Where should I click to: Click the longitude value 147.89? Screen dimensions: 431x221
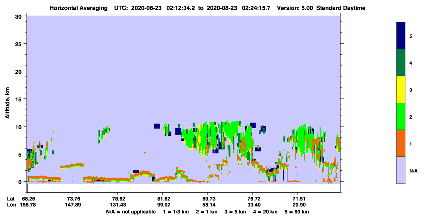pyautogui.click(x=72, y=205)
